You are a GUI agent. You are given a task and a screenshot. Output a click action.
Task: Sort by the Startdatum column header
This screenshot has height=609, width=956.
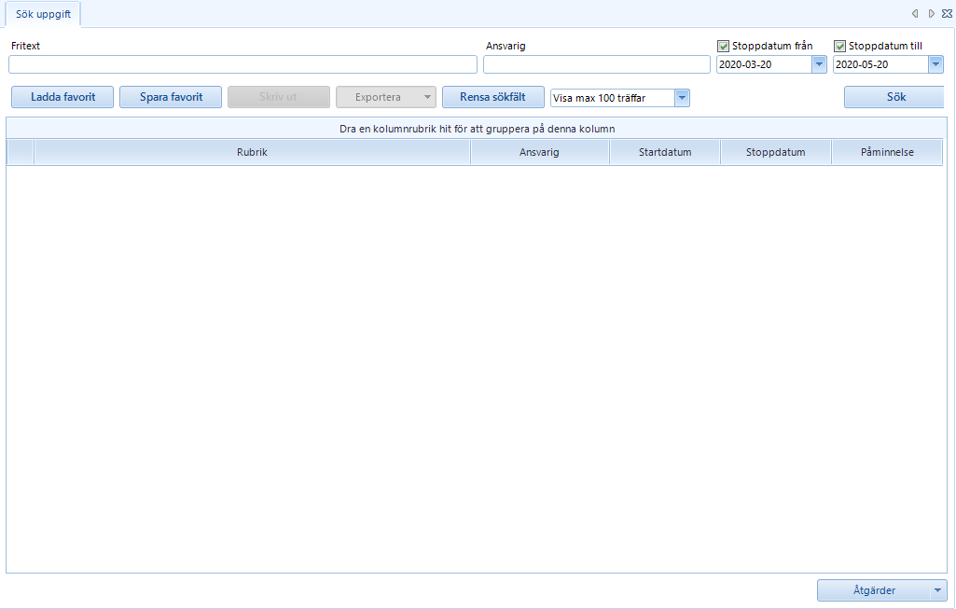pos(665,152)
